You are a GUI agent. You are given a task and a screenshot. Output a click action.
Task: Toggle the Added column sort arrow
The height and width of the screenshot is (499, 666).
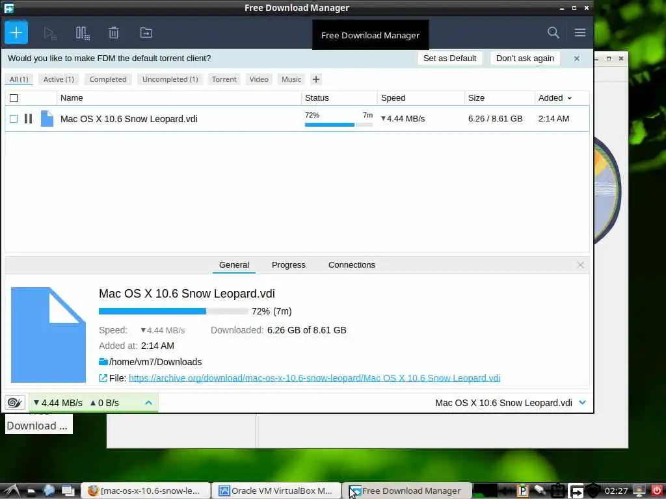[570, 98]
